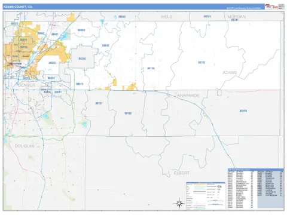The width and height of the screenshot is (287, 215).
Task: Click ZIP code label 80603
Action: click(81, 30)
